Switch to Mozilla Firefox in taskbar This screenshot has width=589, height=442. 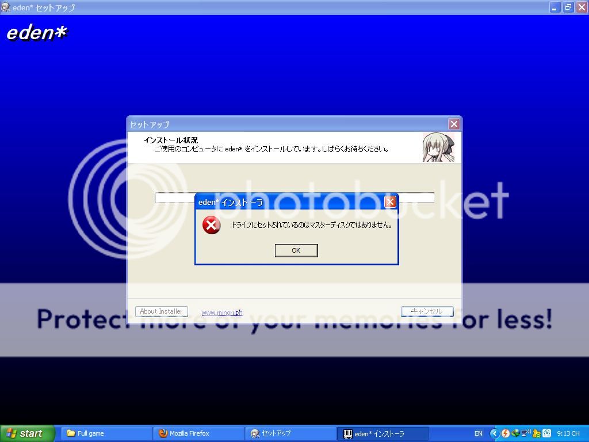(198, 433)
